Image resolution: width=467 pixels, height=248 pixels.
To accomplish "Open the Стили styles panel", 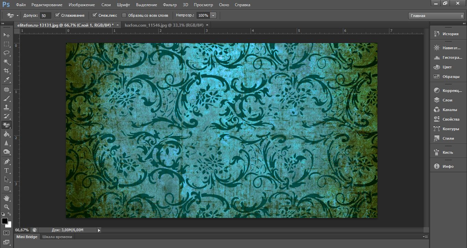I will pos(448,138).
